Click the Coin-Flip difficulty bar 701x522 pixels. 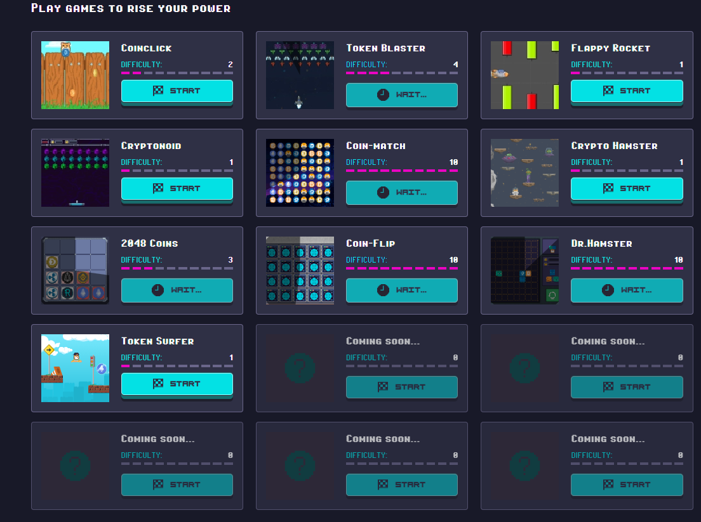(402, 268)
